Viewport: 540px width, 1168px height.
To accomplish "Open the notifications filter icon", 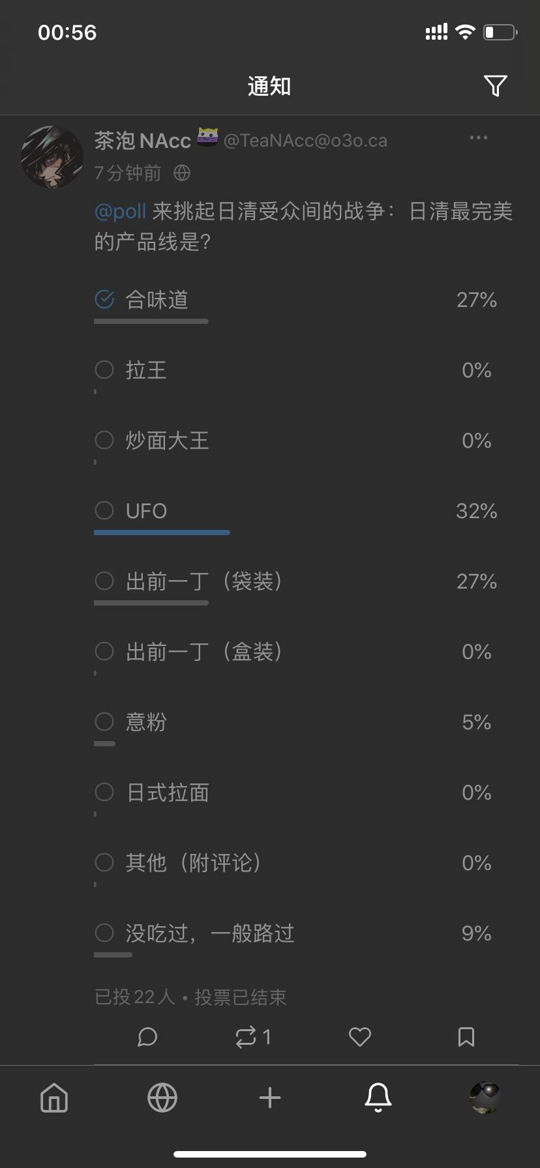I will click(x=495, y=85).
